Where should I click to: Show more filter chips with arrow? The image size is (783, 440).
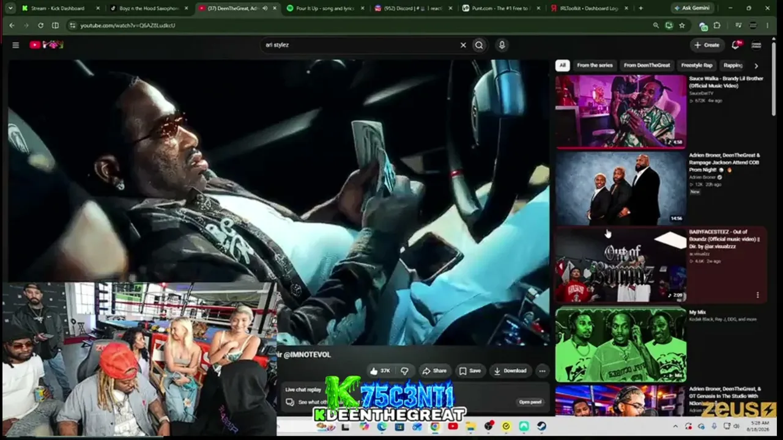[756, 65]
